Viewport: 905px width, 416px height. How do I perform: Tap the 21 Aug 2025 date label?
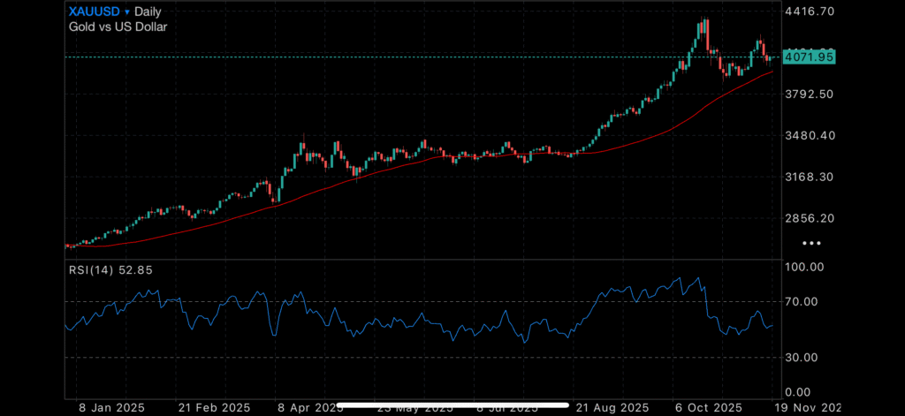[612, 407]
